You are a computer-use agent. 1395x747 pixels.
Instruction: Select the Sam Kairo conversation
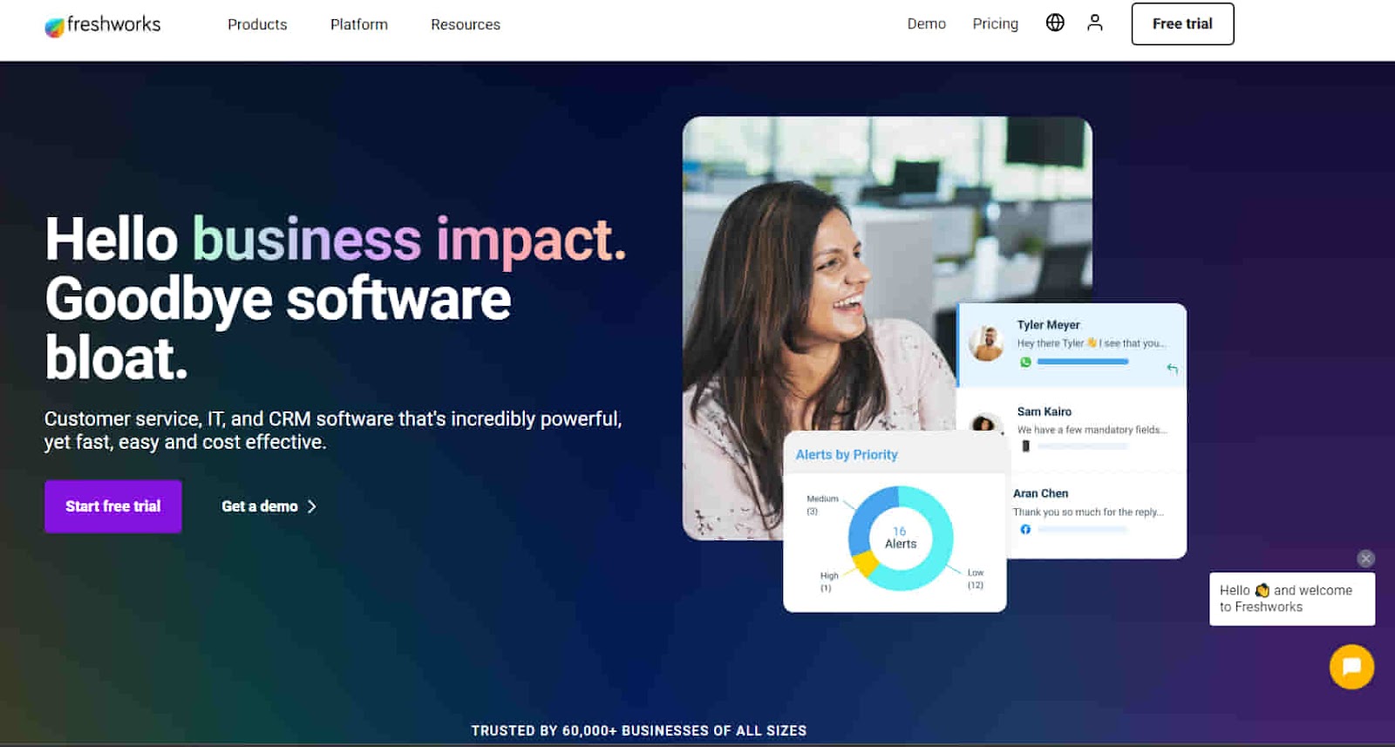(x=1072, y=429)
